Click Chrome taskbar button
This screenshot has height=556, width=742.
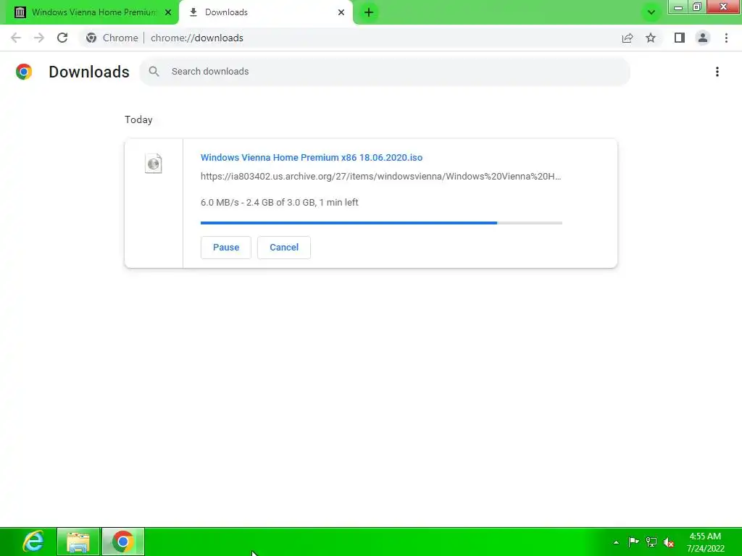(123, 542)
